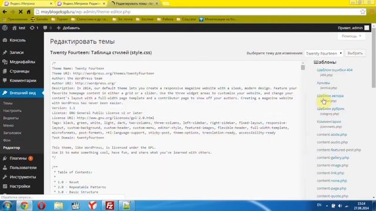Open Opera from the taskbar
The height and width of the screenshot is (211, 376).
coord(42,206)
